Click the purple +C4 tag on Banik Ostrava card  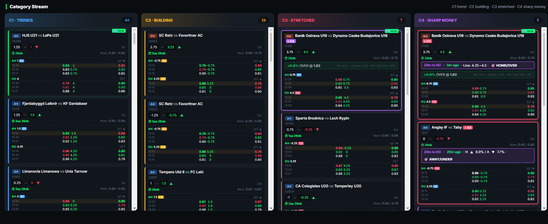[x=290, y=41]
